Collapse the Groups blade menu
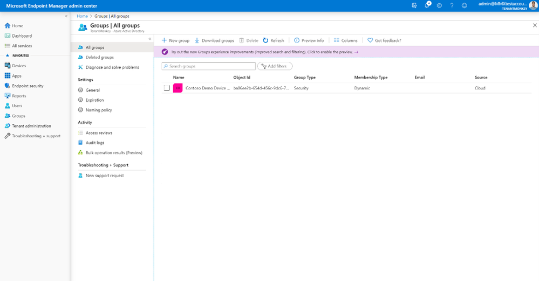Screen dimensions: 539x281 (150, 39)
